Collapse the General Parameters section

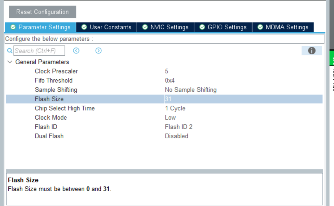[10, 62]
